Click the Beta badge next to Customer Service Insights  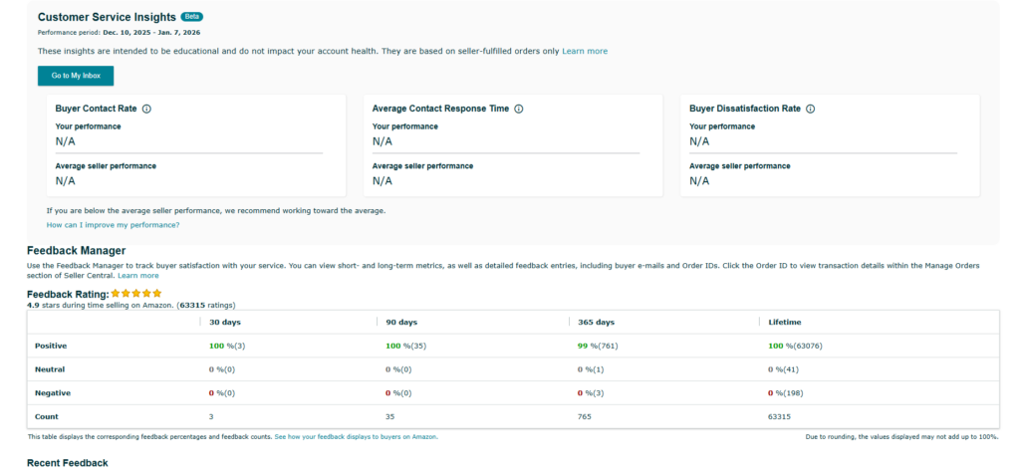191,17
